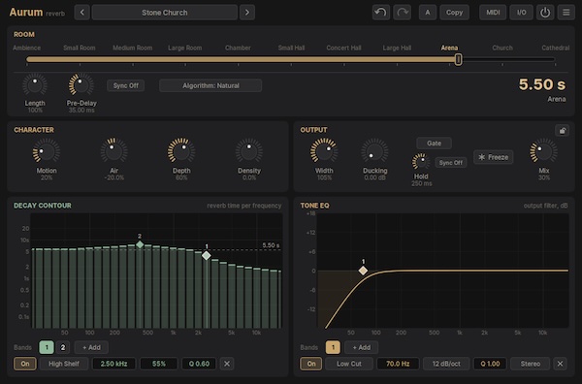Image resolution: width=582 pixels, height=384 pixels.
Task: Select the Small Hall room type
Action: pos(291,48)
